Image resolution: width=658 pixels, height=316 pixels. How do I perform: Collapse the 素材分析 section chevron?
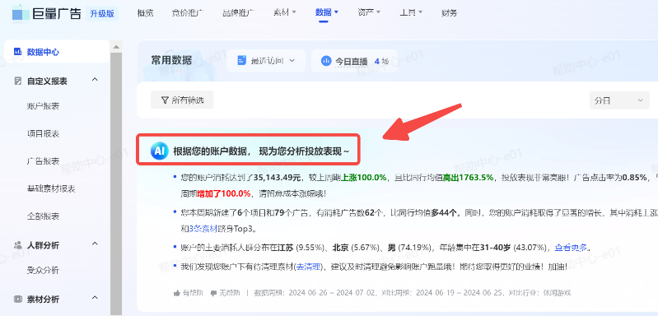click(95, 298)
